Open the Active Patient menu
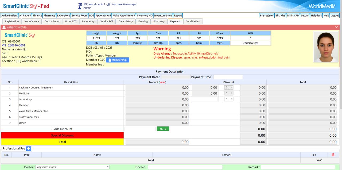The image size is (342, 170). coord(9,16)
